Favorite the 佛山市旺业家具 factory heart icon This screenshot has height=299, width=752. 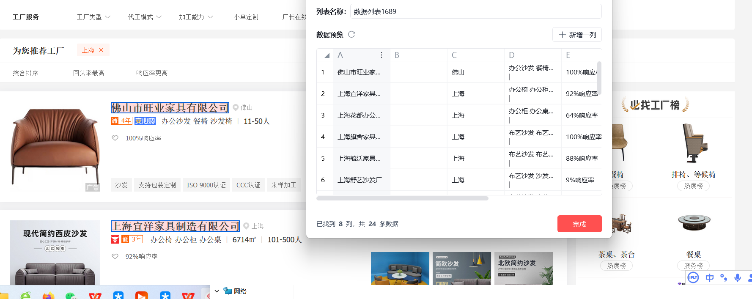click(x=115, y=138)
